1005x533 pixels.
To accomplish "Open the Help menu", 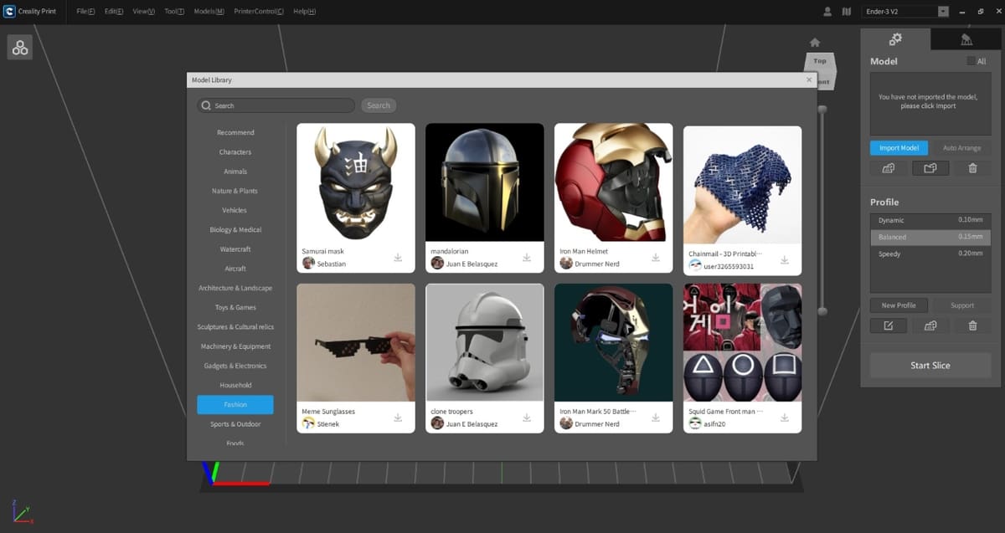I will [305, 12].
